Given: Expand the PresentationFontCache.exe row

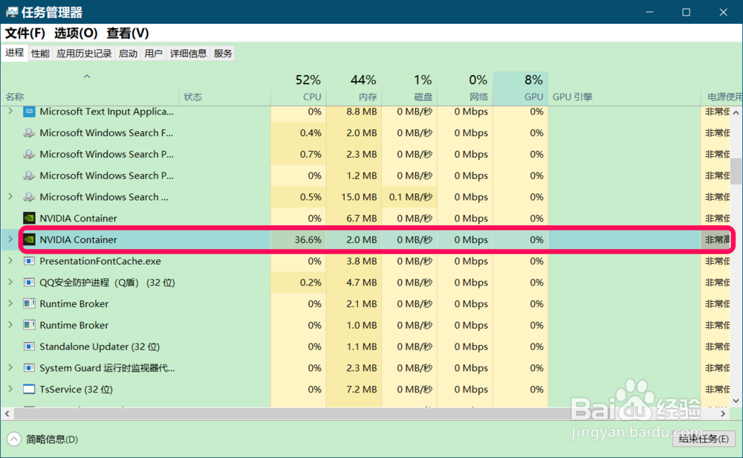Looking at the screenshot, I should click(x=10, y=260).
